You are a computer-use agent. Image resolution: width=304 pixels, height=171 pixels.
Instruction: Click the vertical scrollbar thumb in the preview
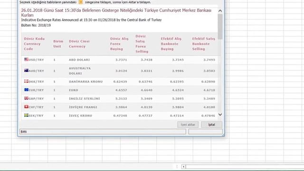220,27
